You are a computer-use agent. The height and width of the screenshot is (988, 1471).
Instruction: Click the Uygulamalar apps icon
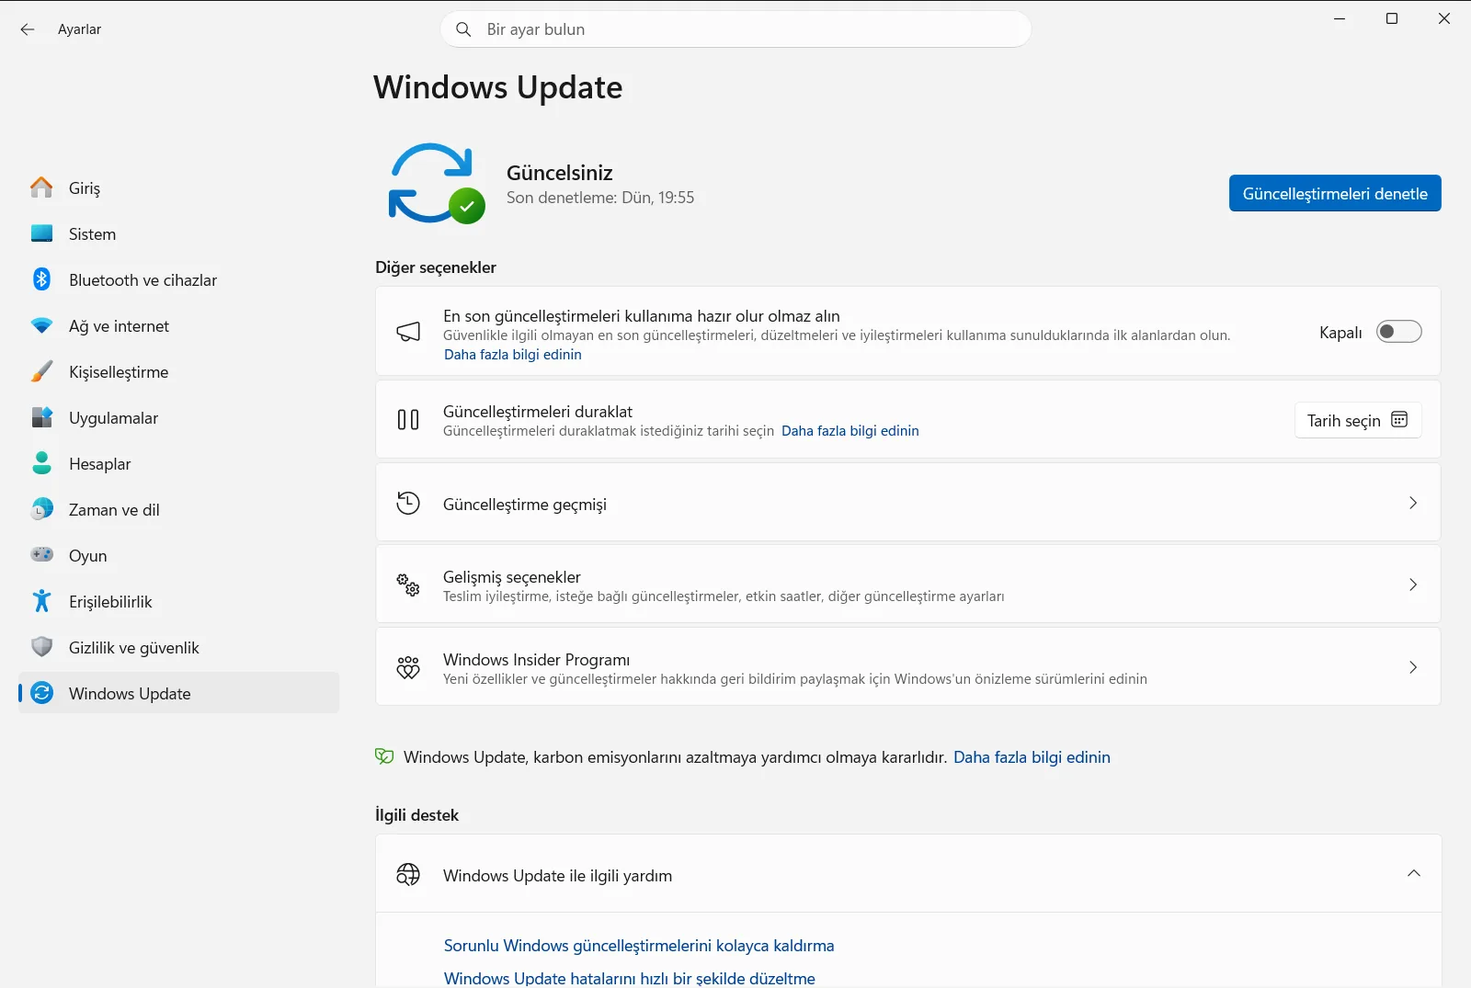41,417
